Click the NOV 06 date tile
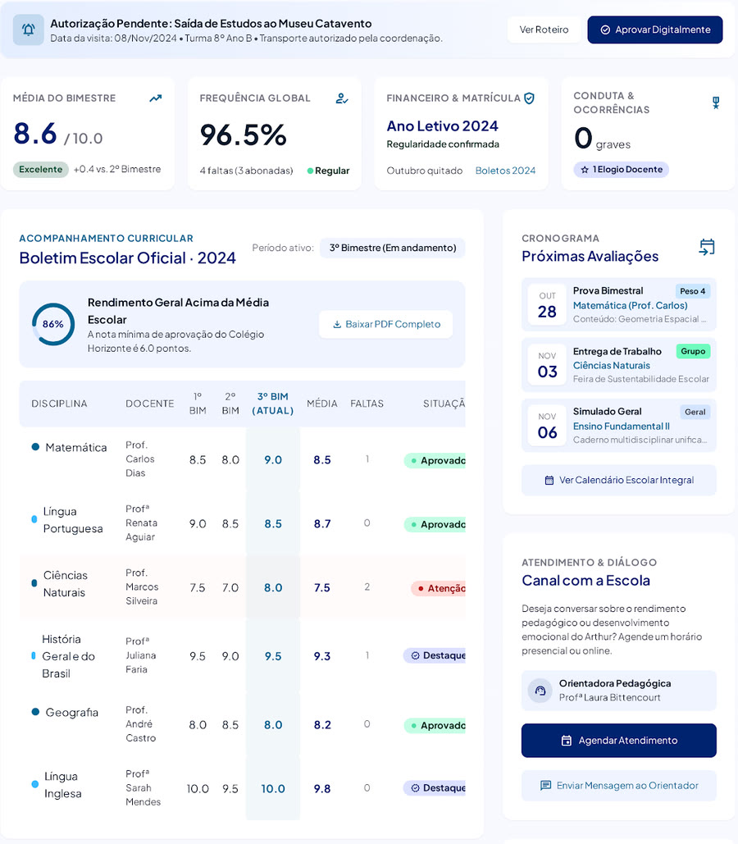Image resolution: width=738 pixels, height=844 pixels. point(547,425)
